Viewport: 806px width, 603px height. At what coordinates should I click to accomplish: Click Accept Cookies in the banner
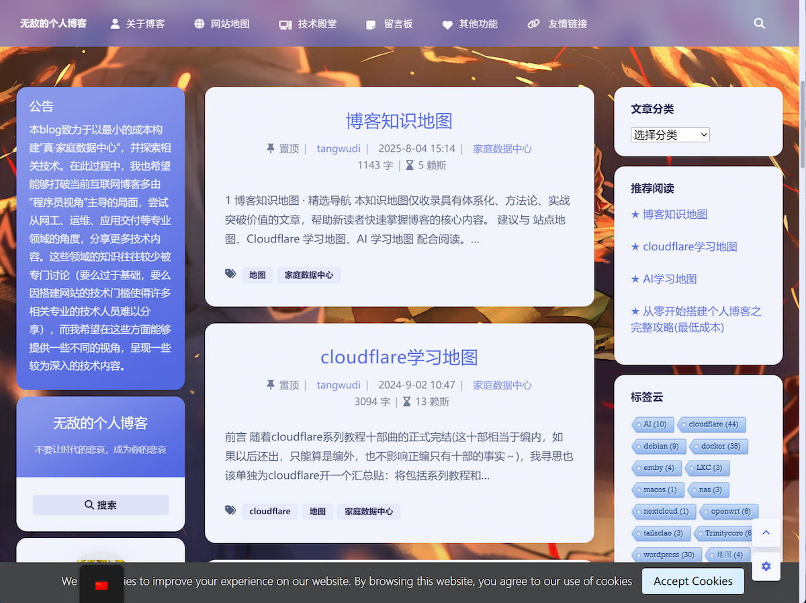point(692,581)
